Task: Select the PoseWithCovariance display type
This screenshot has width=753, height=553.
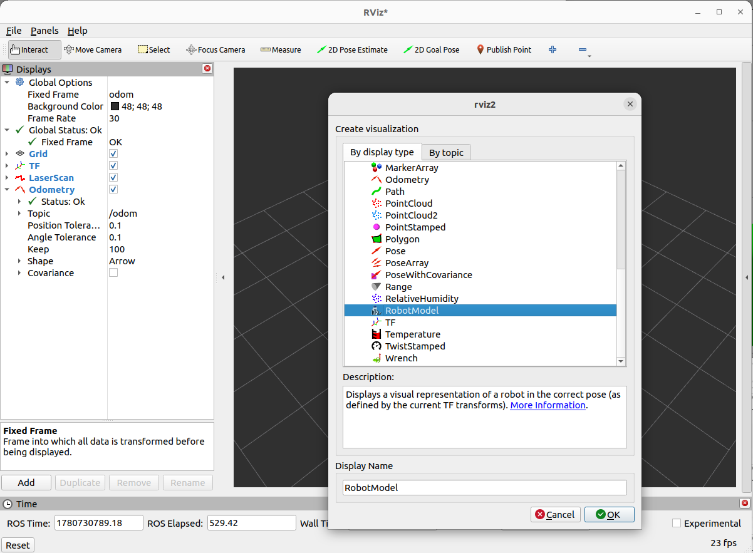Action: pyautogui.click(x=428, y=275)
